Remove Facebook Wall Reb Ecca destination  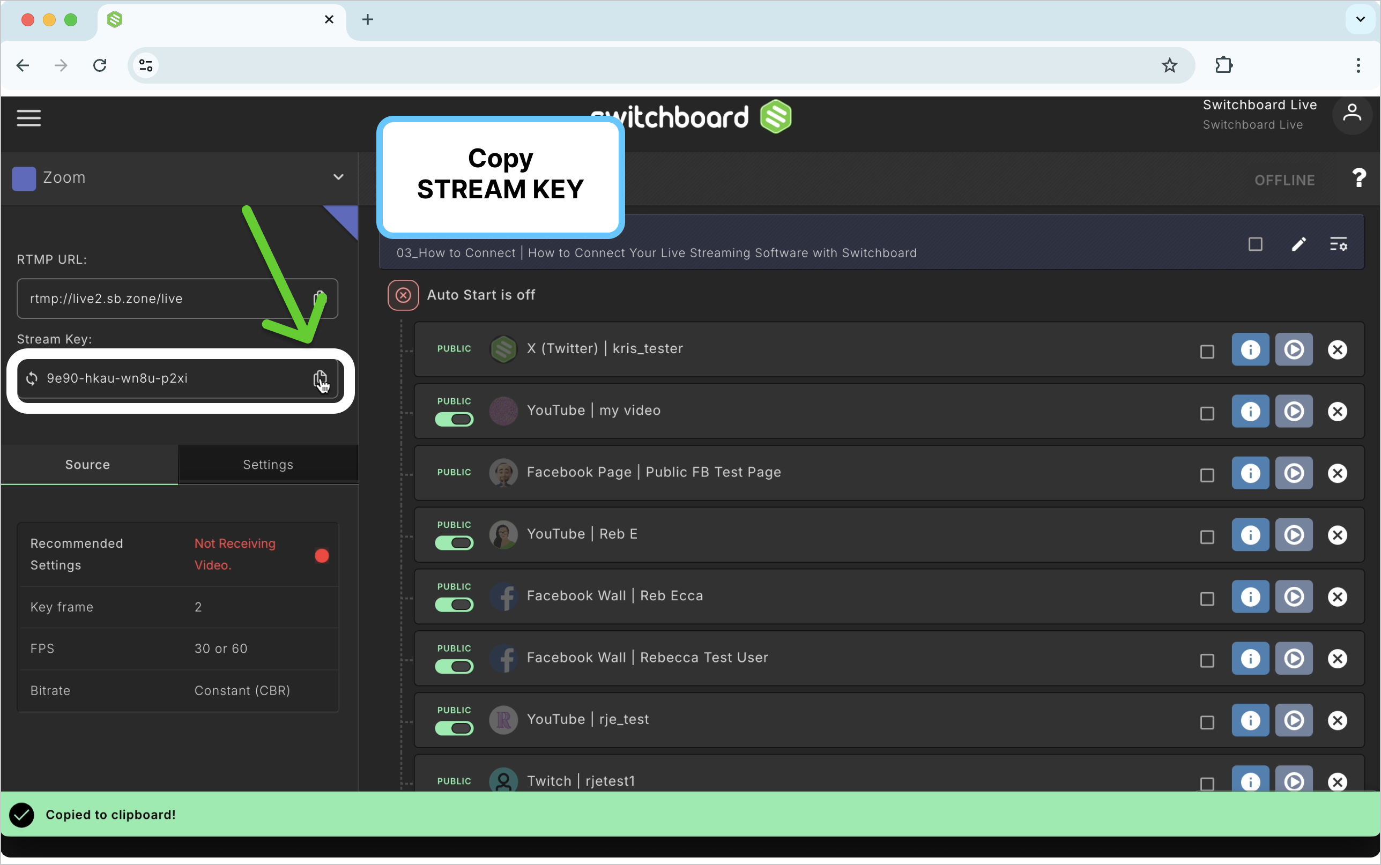(1337, 596)
